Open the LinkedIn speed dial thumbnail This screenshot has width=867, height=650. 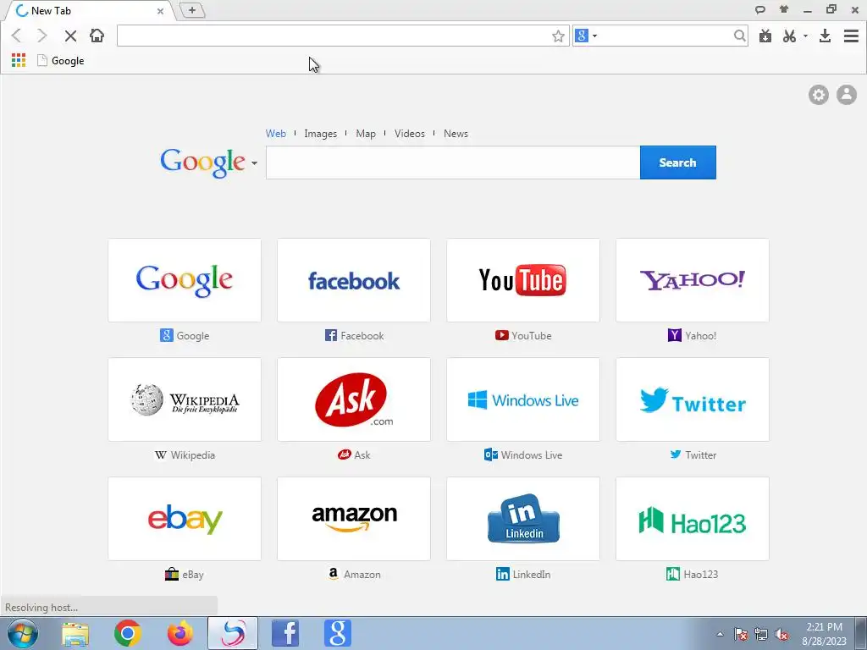click(x=523, y=519)
